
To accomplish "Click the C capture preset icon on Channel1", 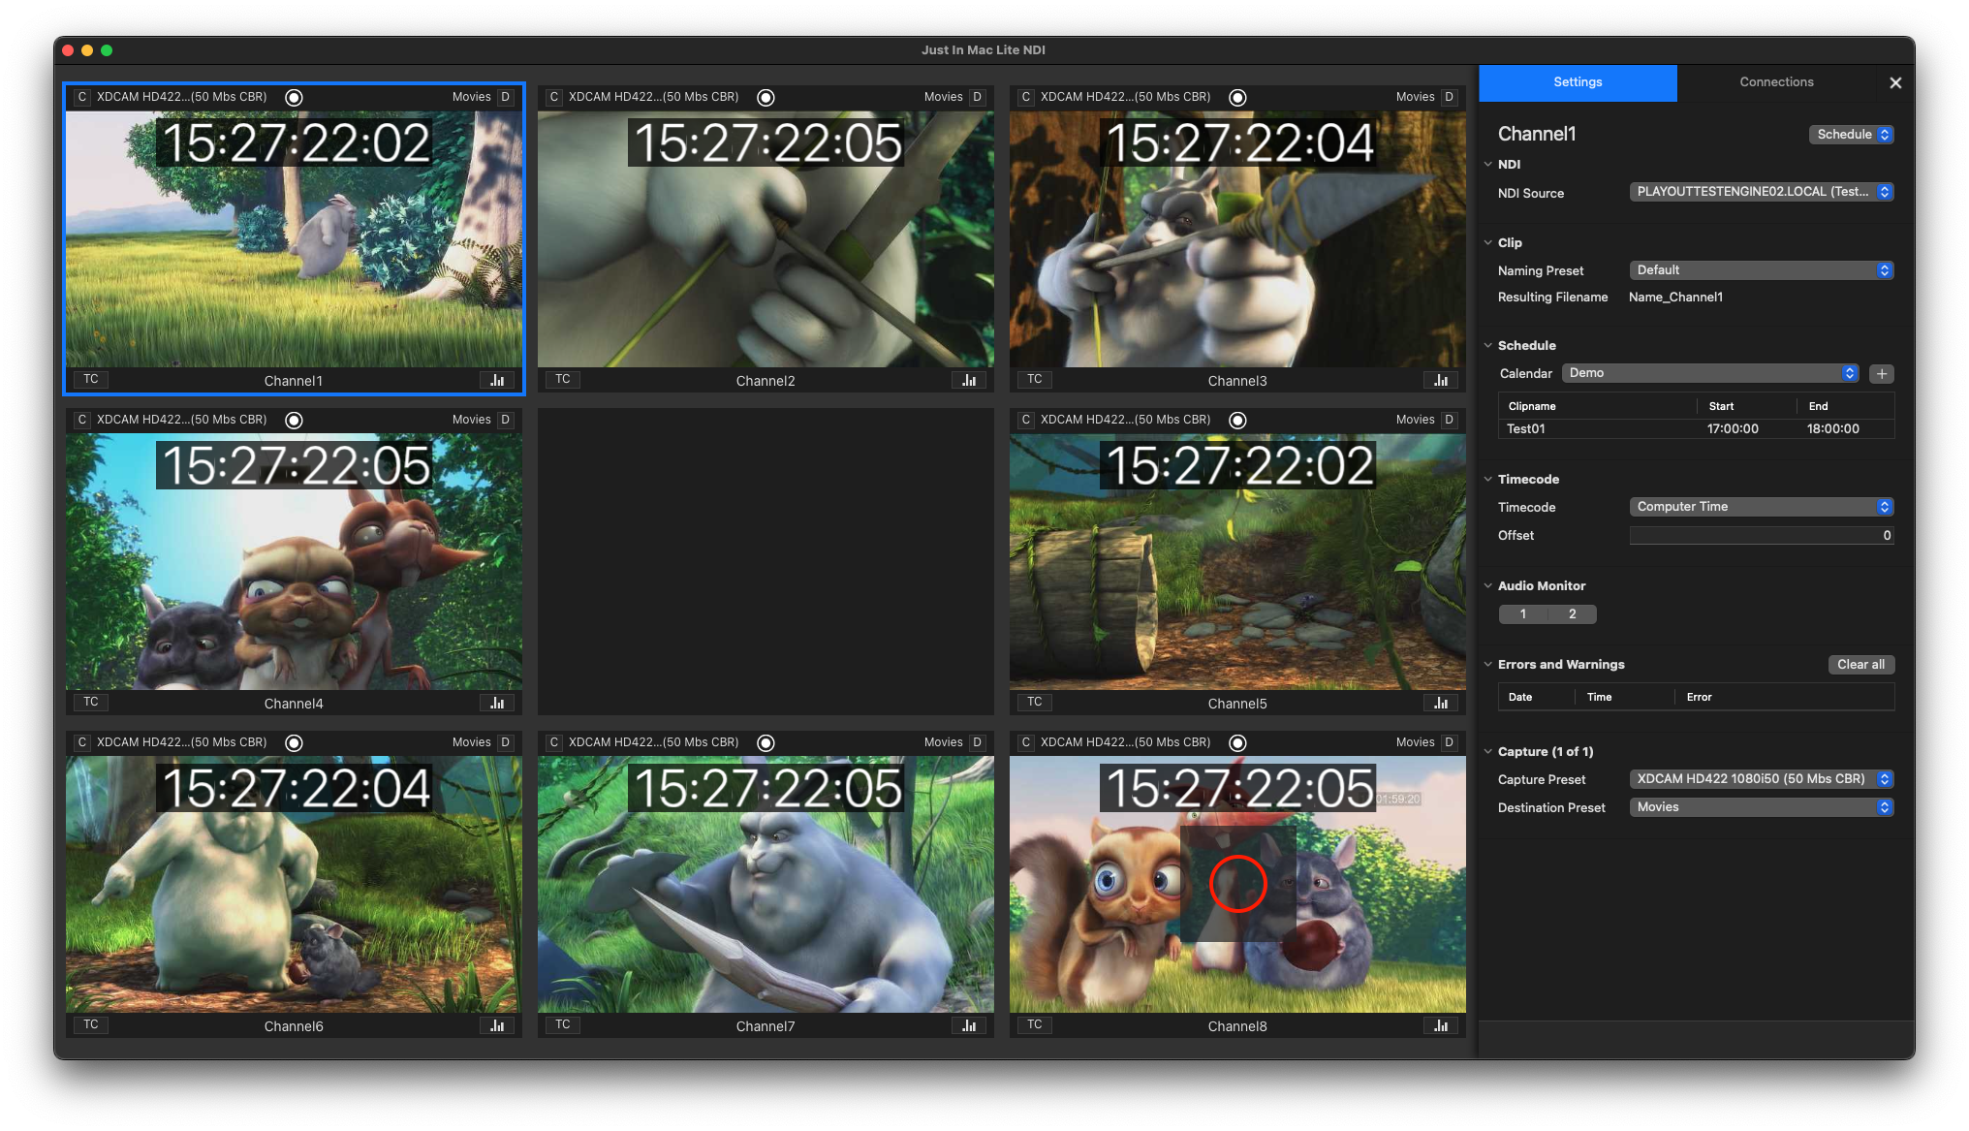I will [82, 97].
